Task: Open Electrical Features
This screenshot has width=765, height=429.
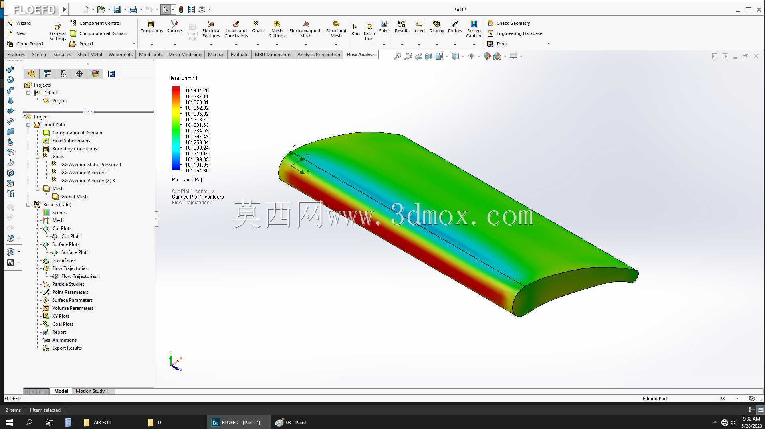Action: (211, 30)
